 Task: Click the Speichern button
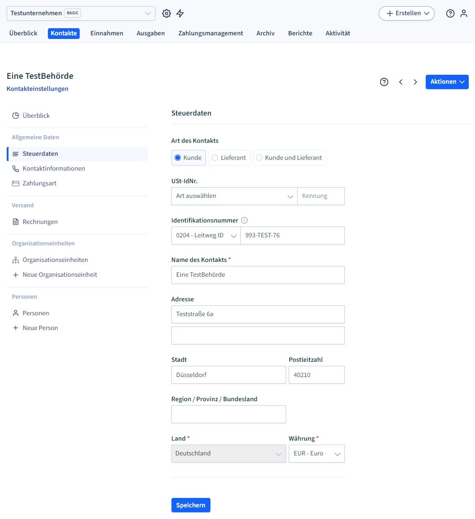click(x=191, y=505)
